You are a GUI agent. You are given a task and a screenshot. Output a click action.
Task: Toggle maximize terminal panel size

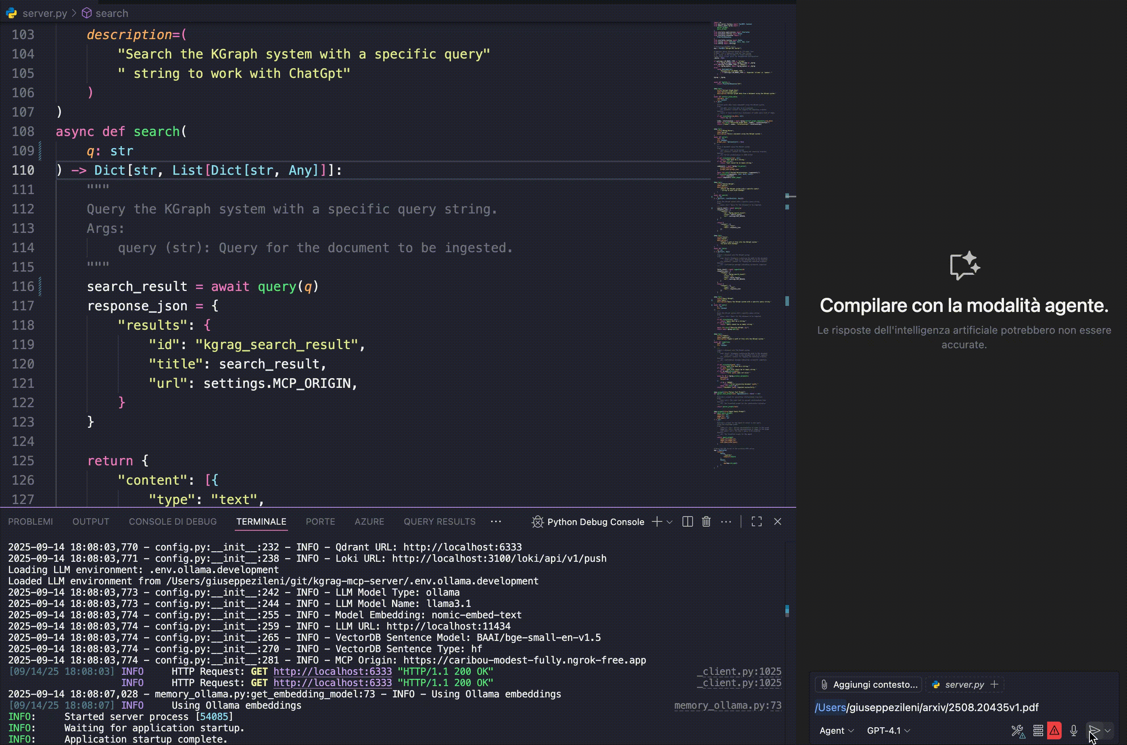[757, 522]
